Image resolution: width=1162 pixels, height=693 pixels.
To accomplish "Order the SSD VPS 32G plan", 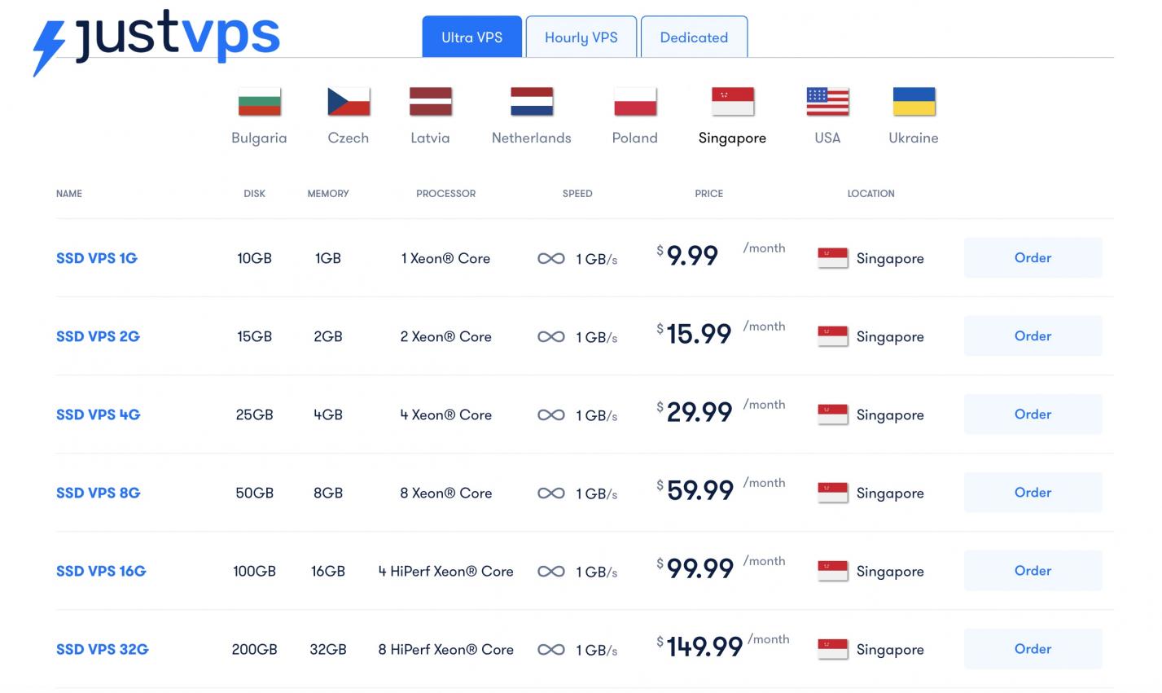I will [x=1033, y=648].
